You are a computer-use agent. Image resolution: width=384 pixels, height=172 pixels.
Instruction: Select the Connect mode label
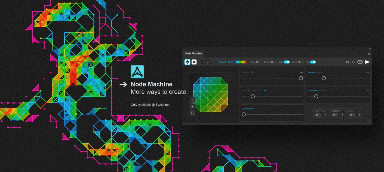click(x=321, y=72)
